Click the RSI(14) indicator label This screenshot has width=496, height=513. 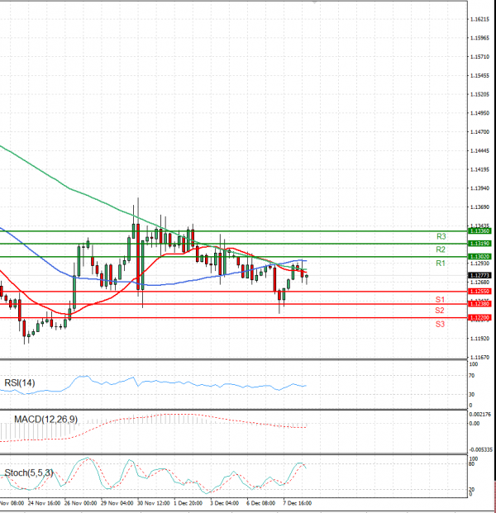click(x=20, y=382)
